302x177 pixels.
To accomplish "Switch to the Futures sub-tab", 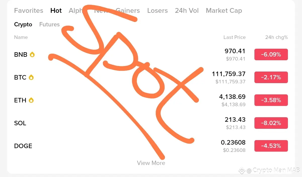I will point(50,24).
